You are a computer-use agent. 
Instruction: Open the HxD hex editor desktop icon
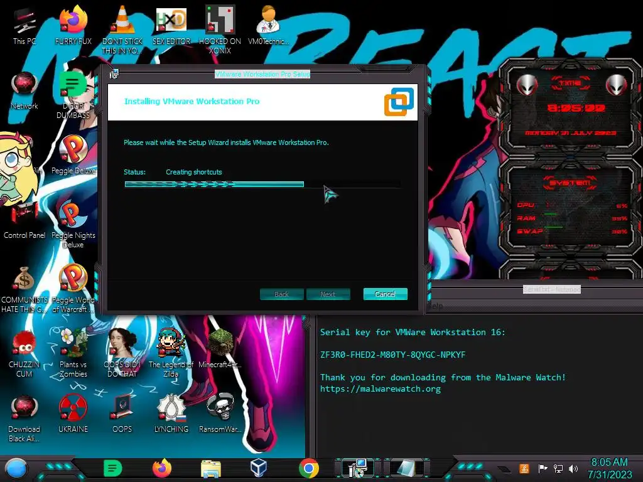click(171, 25)
